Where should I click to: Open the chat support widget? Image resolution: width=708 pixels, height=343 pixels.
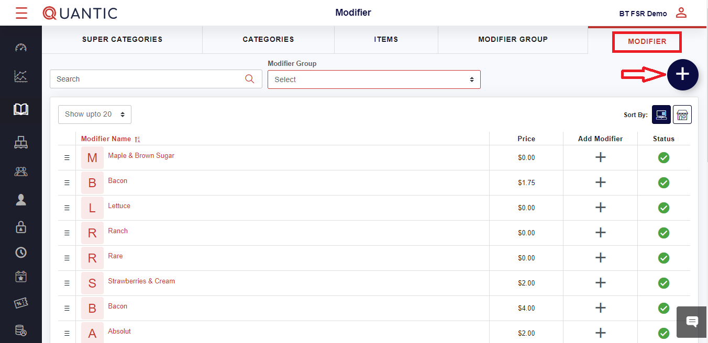[x=692, y=322]
